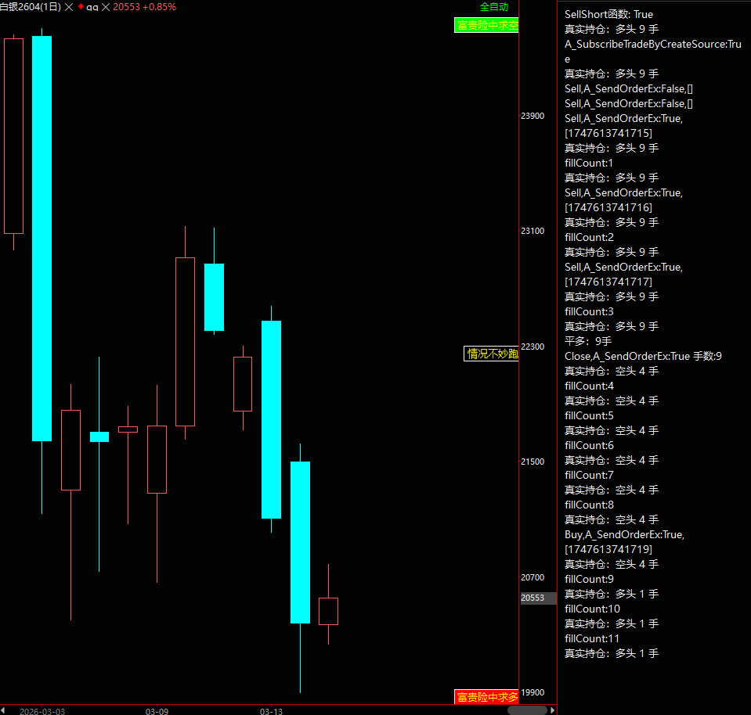Toggle the 全自动 auto-trading mode
Screen dimensions: 751x715
(493, 7)
